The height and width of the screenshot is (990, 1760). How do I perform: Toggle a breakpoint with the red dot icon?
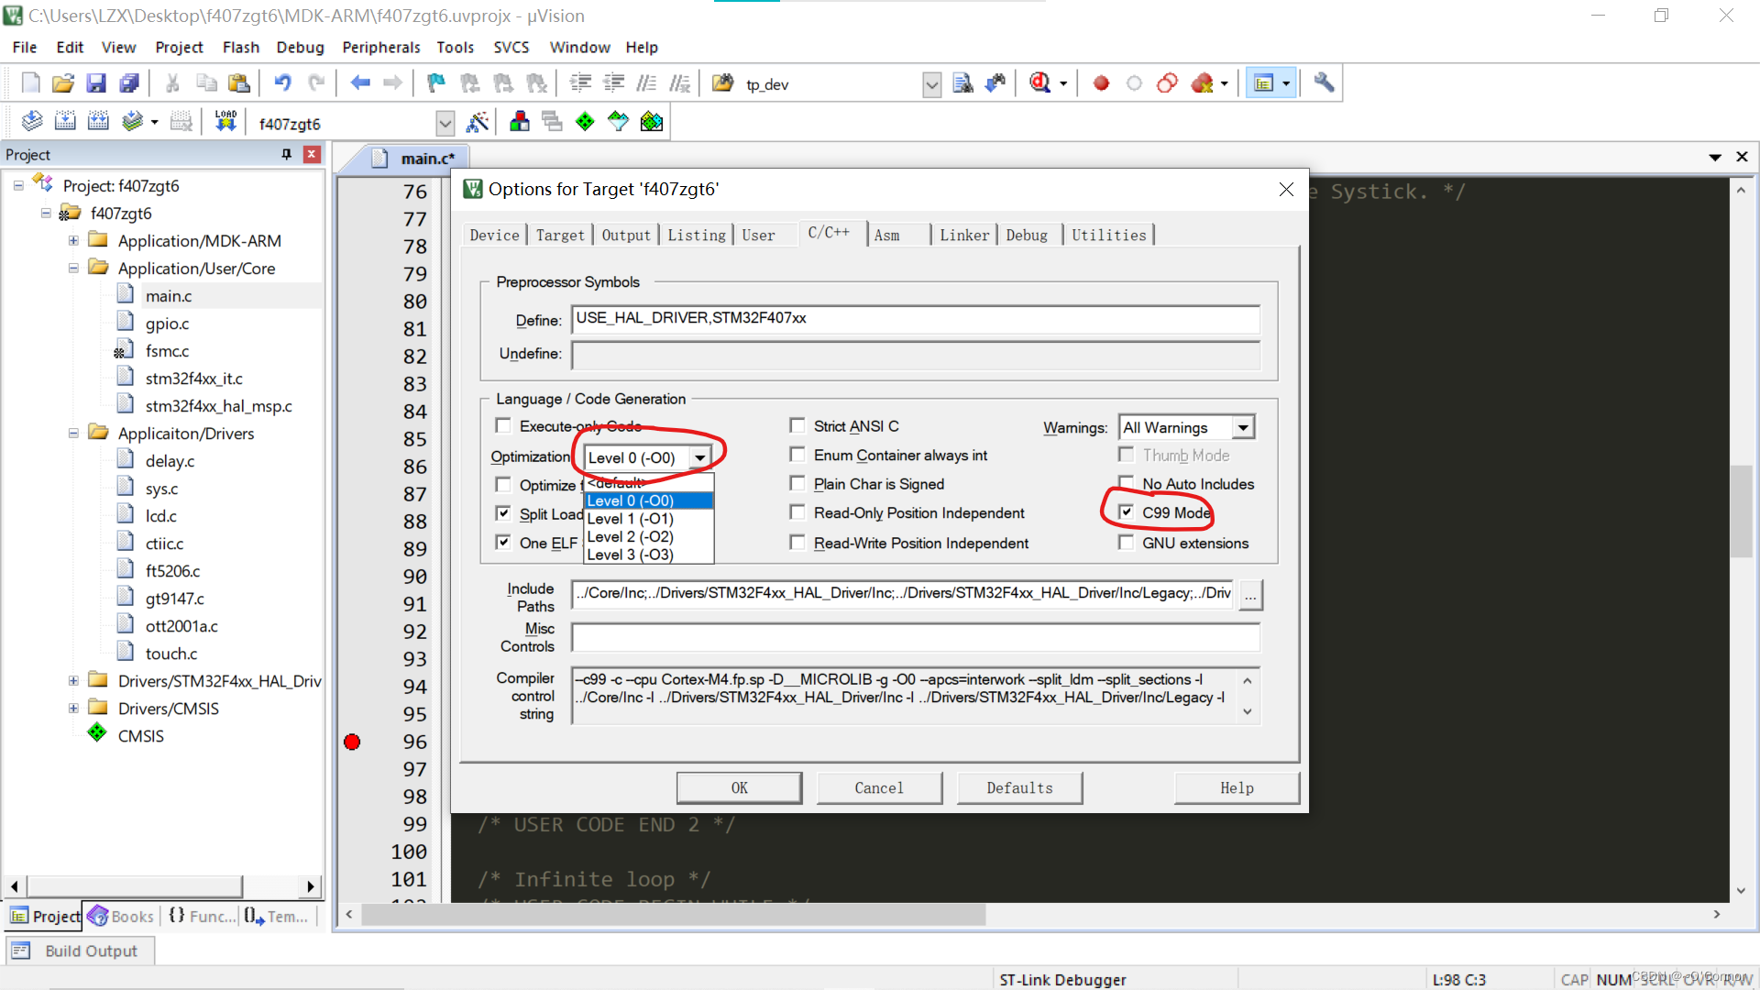1100,82
